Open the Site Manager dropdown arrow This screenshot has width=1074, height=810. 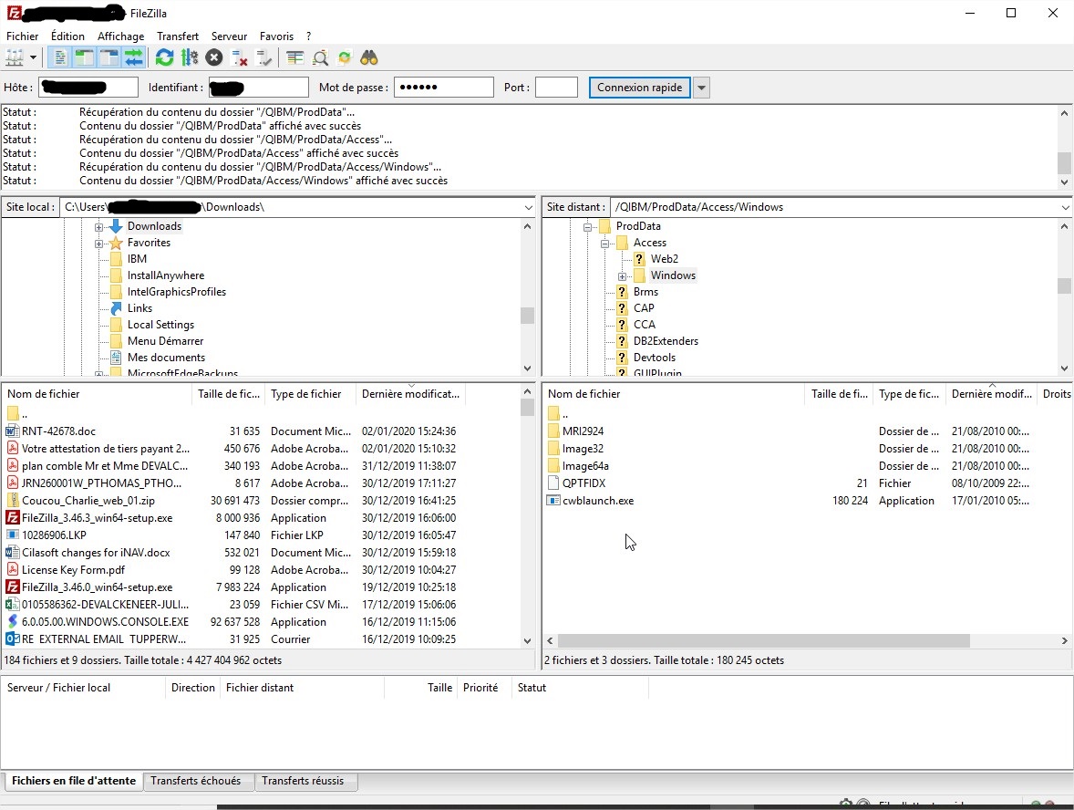(34, 57)
